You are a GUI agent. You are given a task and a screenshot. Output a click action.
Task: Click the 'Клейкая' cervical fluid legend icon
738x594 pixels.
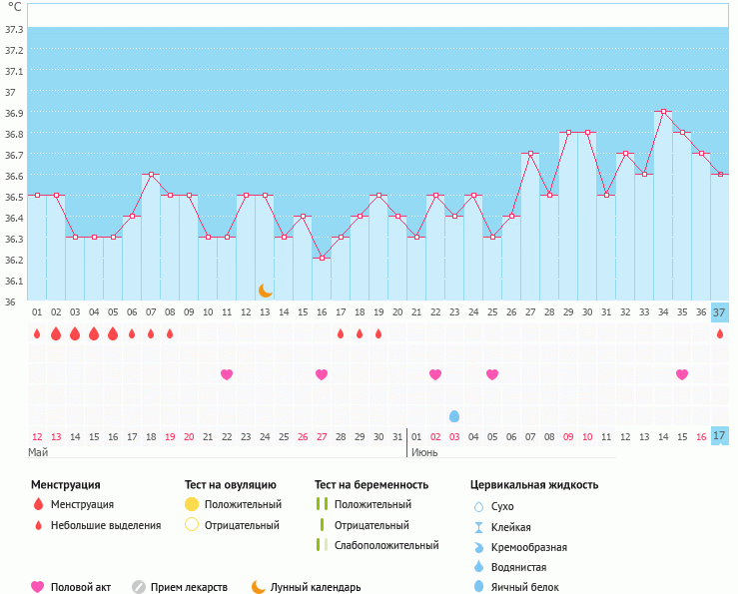click(478, 527)
